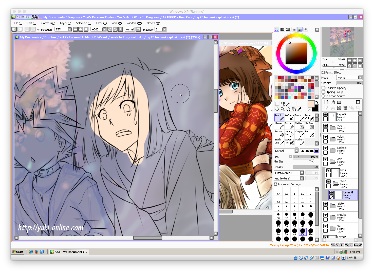Clear the layer with the eraser-page icon
The image size is (374, 273).
tap(339, 108)
